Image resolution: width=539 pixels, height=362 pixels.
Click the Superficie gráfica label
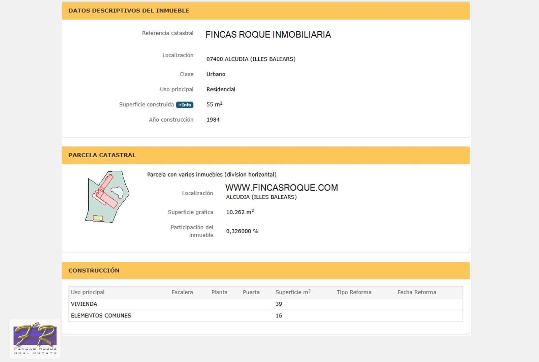(191, 212)
